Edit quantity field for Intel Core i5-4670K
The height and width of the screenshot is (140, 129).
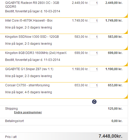point(94,21)
